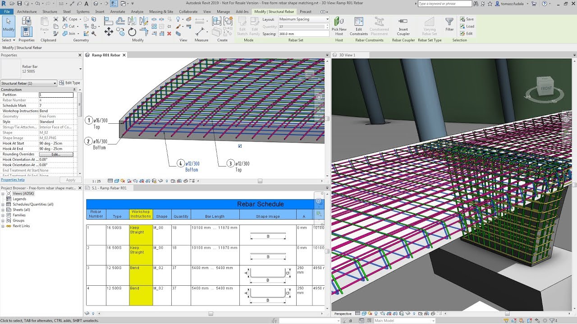Enable the checkbox in the ramp drawing view

click(240, 146)
